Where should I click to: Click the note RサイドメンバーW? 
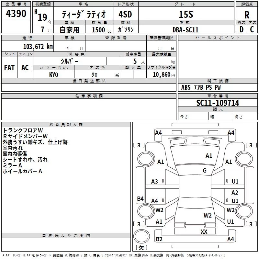[x=25, y=136]
